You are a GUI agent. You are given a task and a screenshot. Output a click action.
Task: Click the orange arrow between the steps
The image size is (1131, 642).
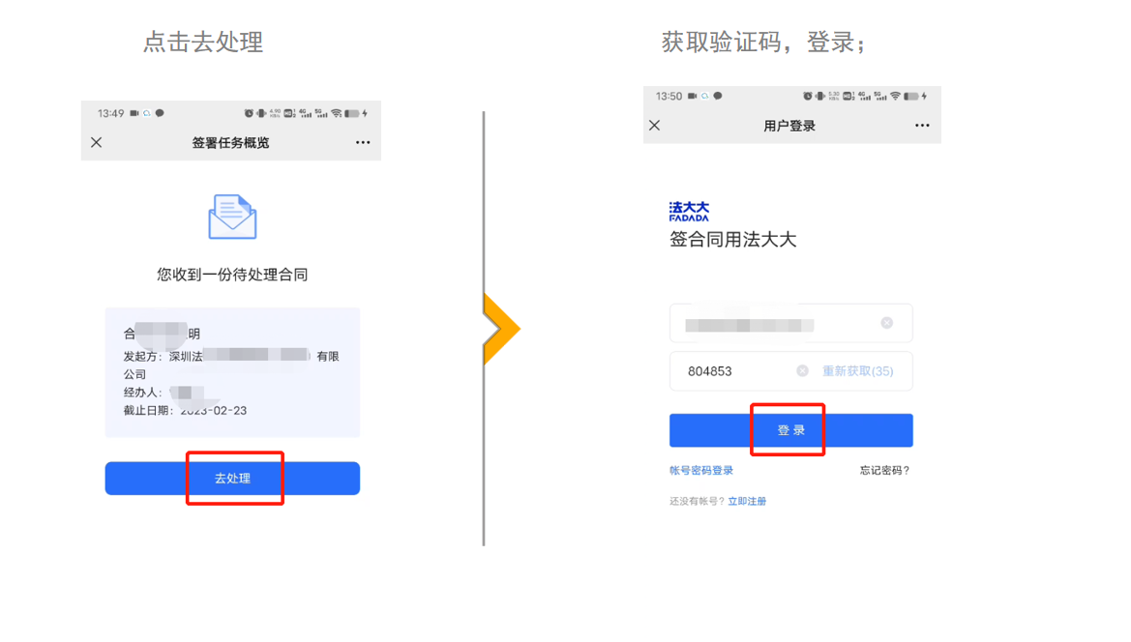(501, 329)
